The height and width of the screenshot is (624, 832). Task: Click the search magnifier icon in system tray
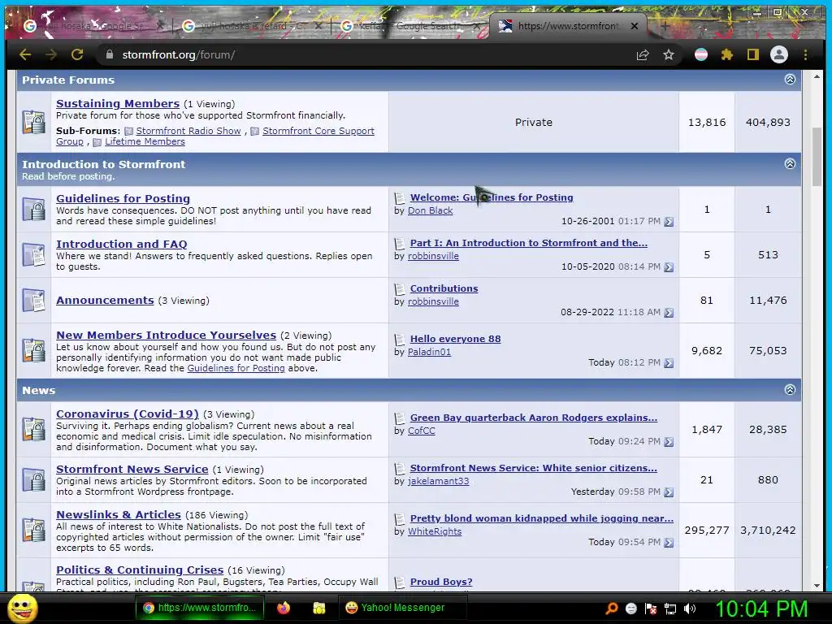611,609
